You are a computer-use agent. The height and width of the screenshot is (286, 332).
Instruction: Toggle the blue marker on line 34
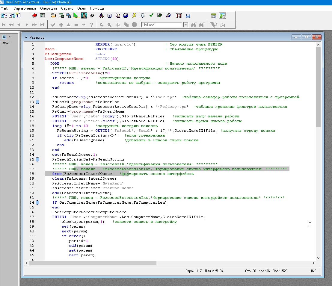click(37, 203)
